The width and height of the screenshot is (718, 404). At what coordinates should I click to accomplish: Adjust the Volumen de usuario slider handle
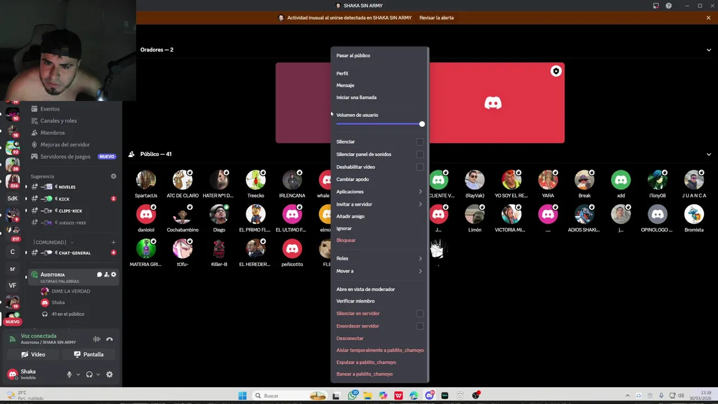pyautogui.click(x=422, y=124)
